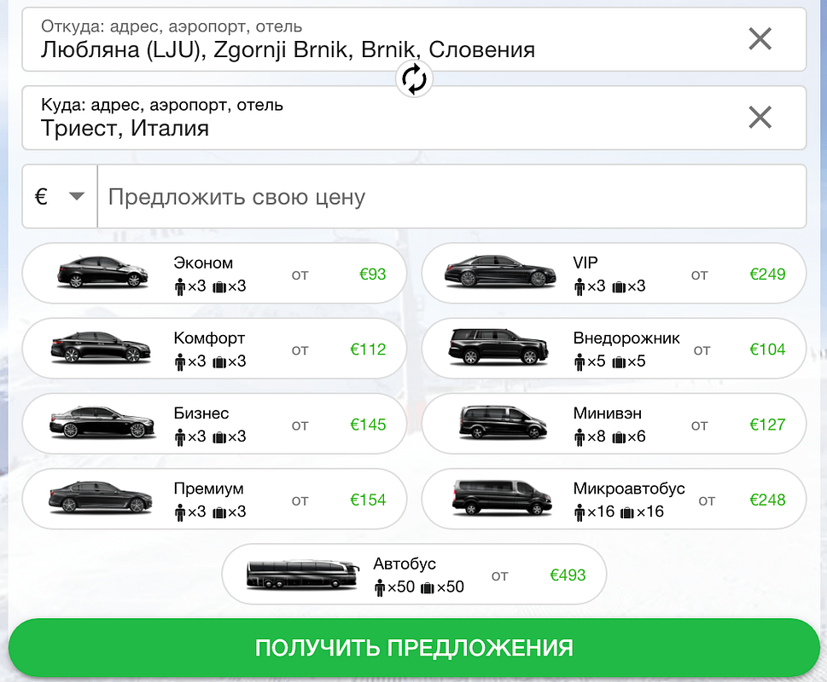Expand the € currency chevron
The image size is (827, 682).
coord(77,196)
